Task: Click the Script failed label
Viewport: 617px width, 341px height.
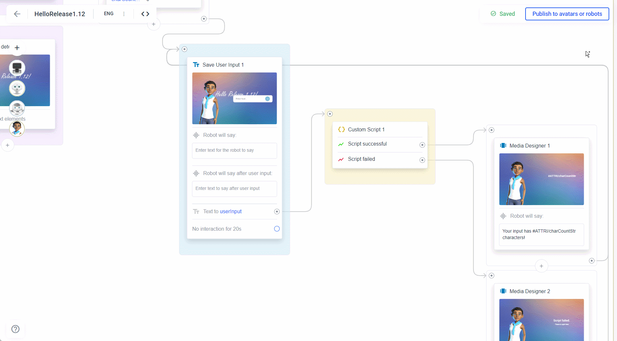Action: (x=361, y=159)
